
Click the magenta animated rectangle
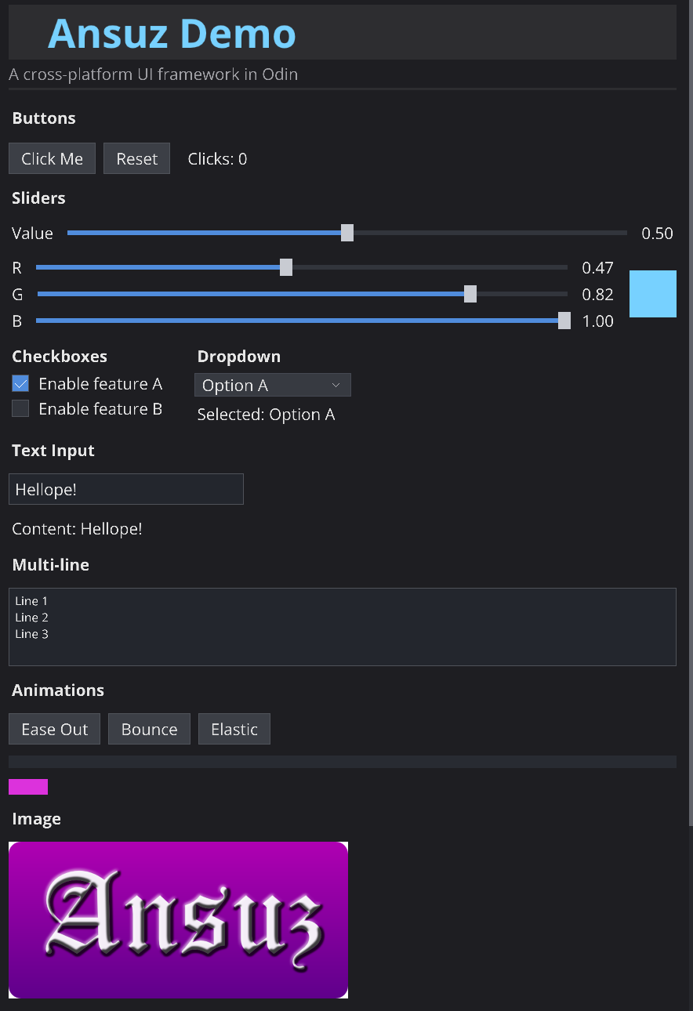click(28, 787)
